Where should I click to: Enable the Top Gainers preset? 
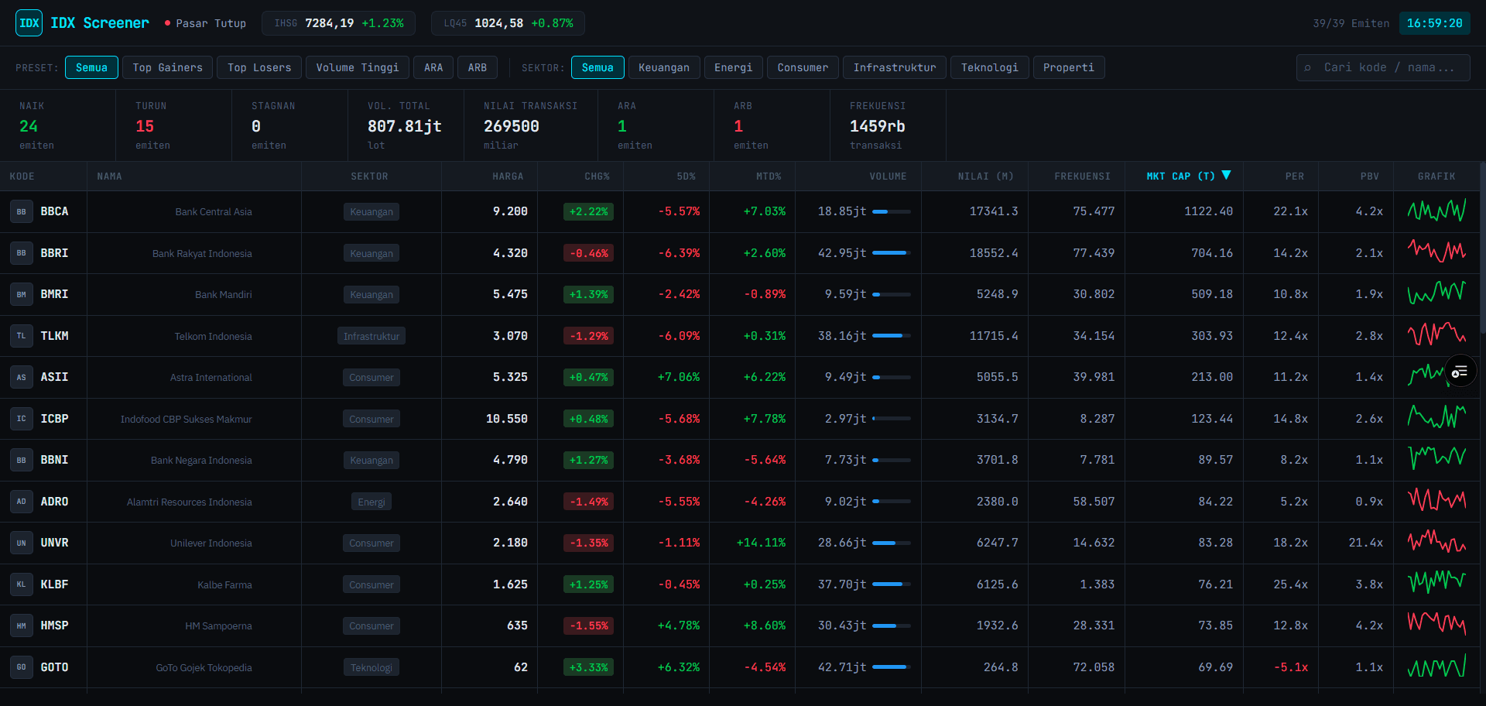[x=167, y=67]
